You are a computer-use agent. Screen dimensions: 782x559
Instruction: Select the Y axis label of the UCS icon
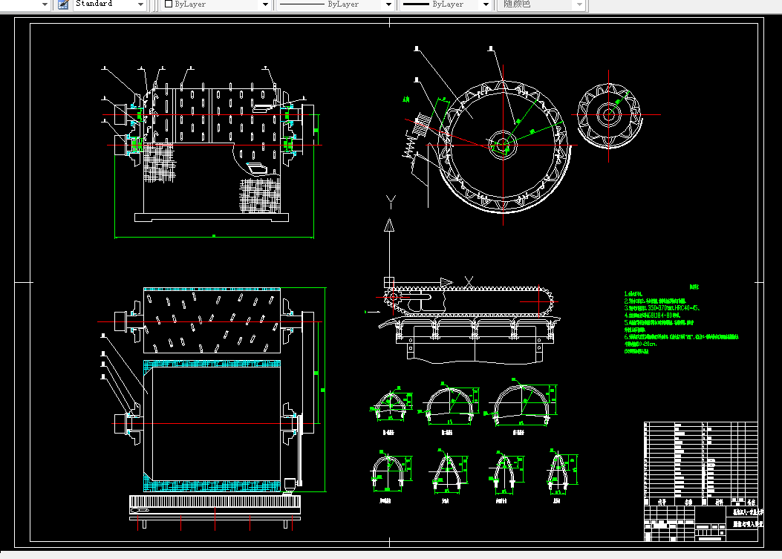pyautogui.click(x=391, y=202)
